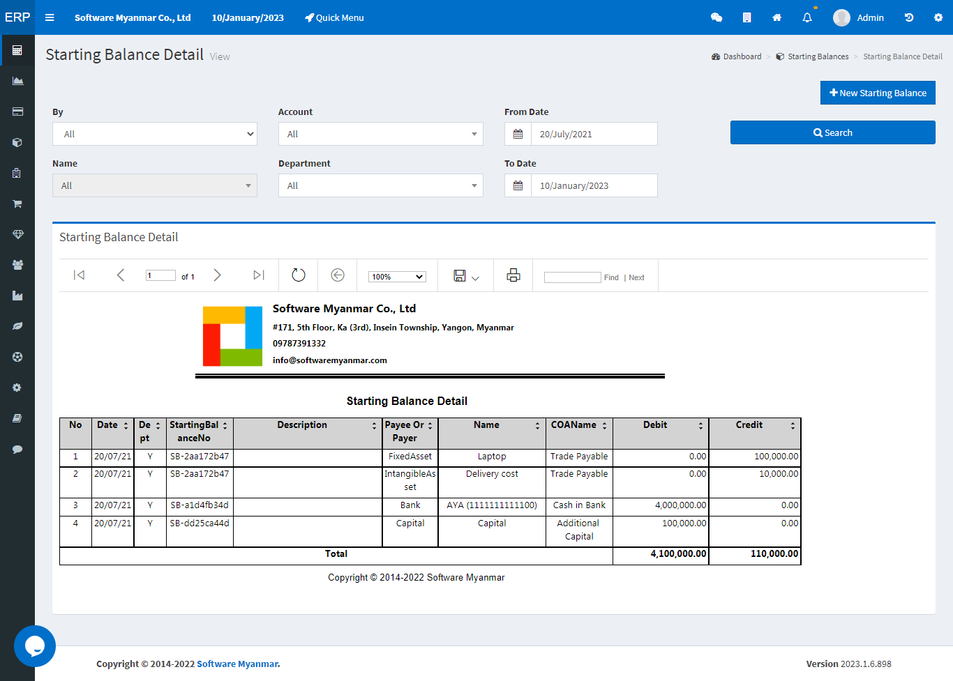Refresh the report viewer
The image size is (953, 681).
pyautogui.click(x=299, y=275)
